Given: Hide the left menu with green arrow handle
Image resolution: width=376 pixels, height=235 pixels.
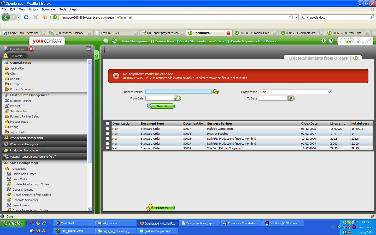Looking at the screenshot, I should 97,55.
